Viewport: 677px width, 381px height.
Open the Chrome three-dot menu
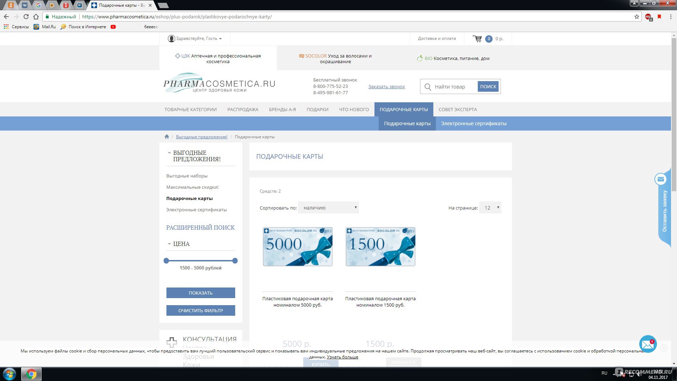pos(670,17)
